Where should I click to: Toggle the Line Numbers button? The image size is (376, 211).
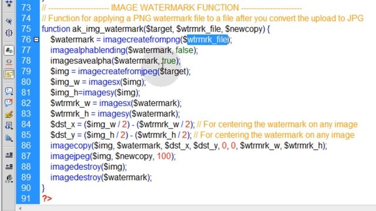pyautogui.click(x=9, y=50)
